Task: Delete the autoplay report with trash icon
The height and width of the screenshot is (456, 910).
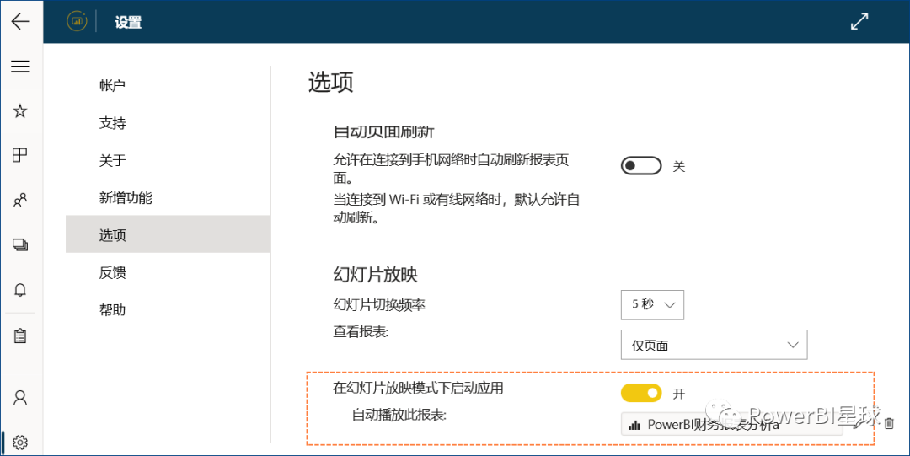Action: 889,423
